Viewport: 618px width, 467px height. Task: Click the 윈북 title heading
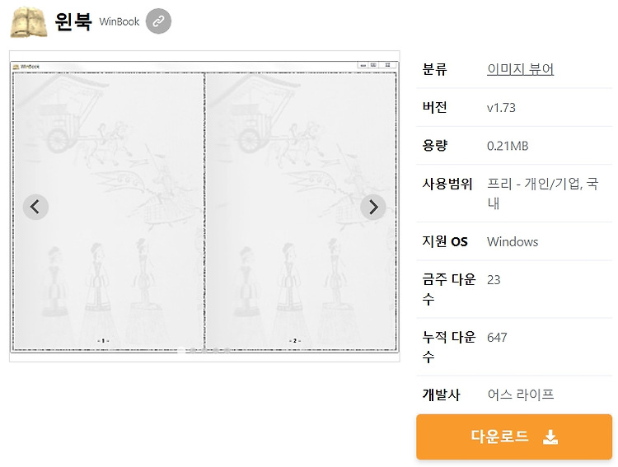pyautogui.click(x=73, y=21)
